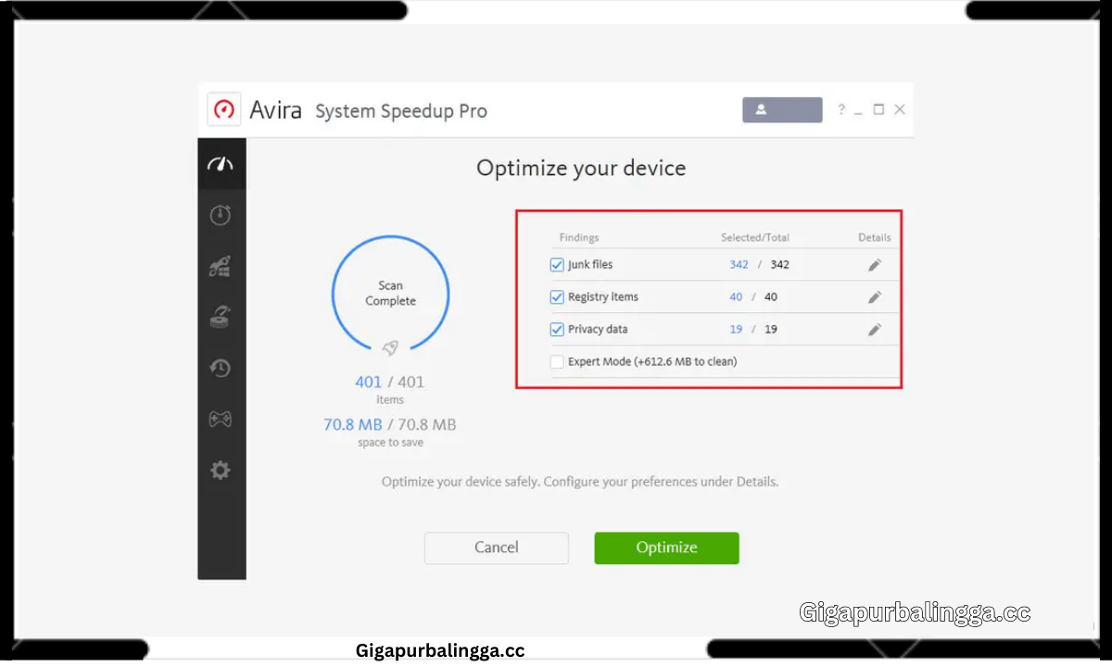The image size is (1112, 667).
Task: Open the stopwatch startup optimizer sidebar icon
Action: coord(221,215)
